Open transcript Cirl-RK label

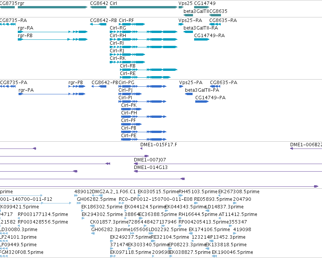[x=118, y=58]
